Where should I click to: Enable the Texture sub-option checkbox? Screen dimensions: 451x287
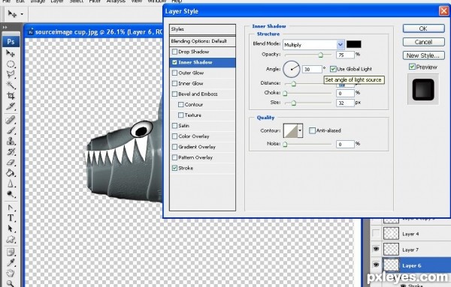tap(181, 115)
